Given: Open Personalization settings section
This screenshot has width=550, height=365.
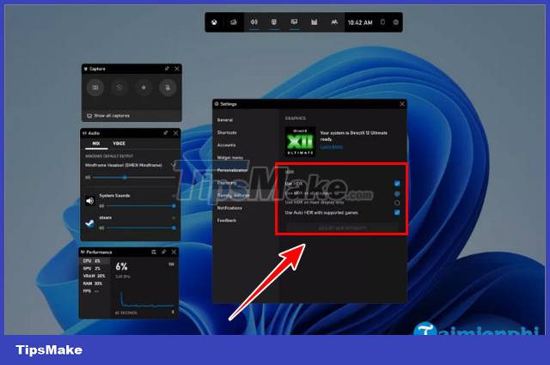Looking at the screenshot, I should 232,170.
